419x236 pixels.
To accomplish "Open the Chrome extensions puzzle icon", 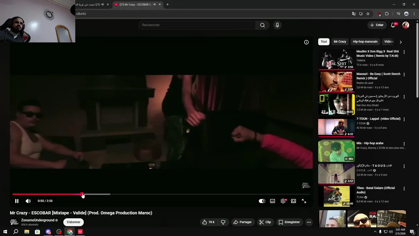I will pyautogui.click(x=387, y=14).
